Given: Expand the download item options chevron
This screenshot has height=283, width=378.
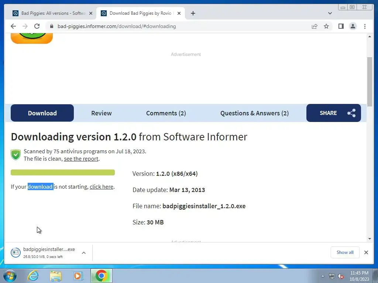Looking at the screenshot, I should (x=84, y=253).
